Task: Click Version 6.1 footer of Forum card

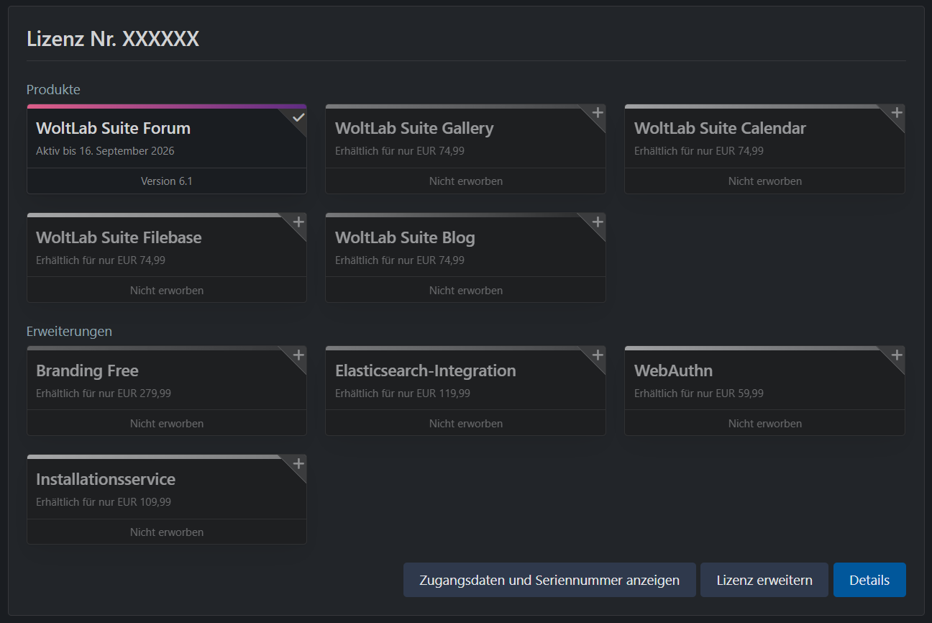Action: [x=167, y=181]
